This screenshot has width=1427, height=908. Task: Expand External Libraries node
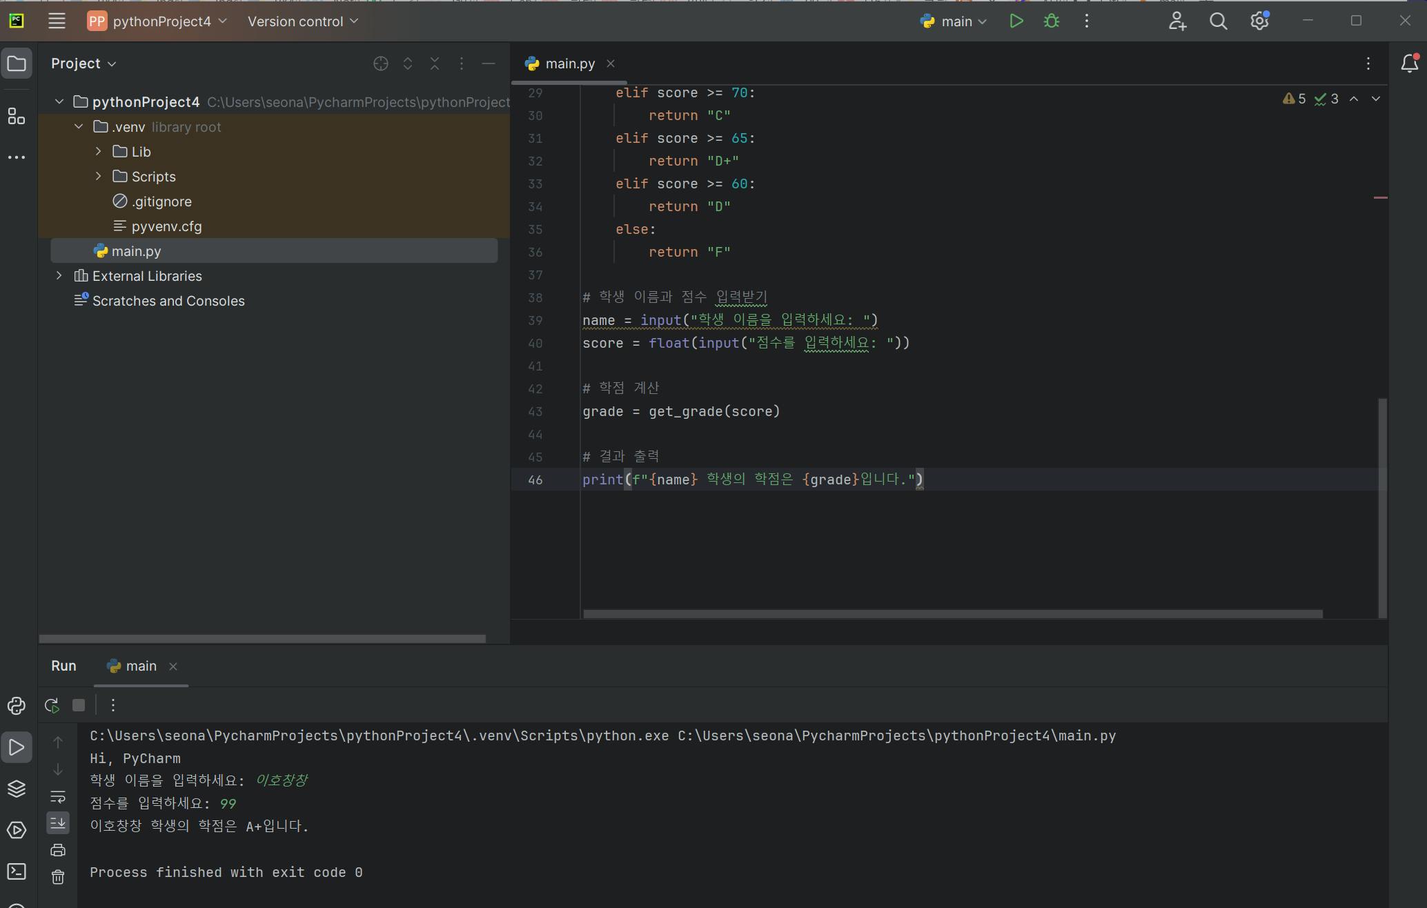(x=59, y=276)
